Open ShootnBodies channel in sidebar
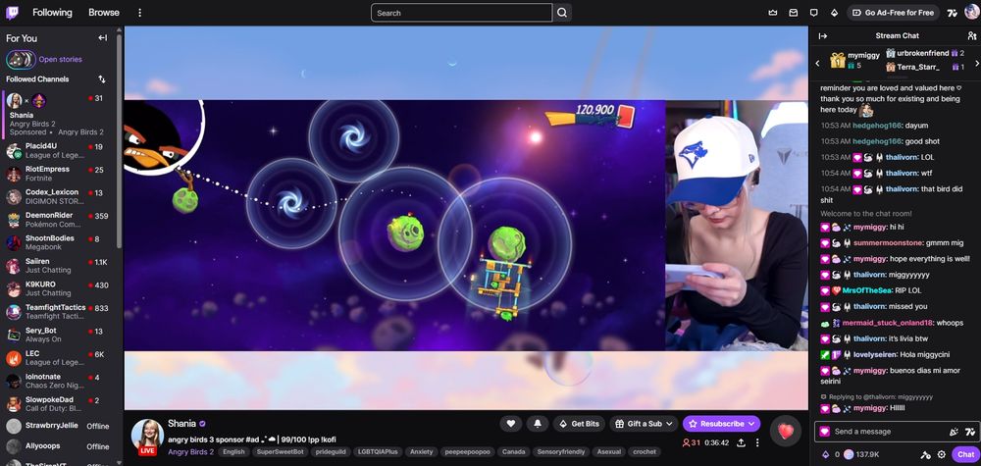Image resolution: width=981 pixels, height=466 pixels. click(59, 242)
